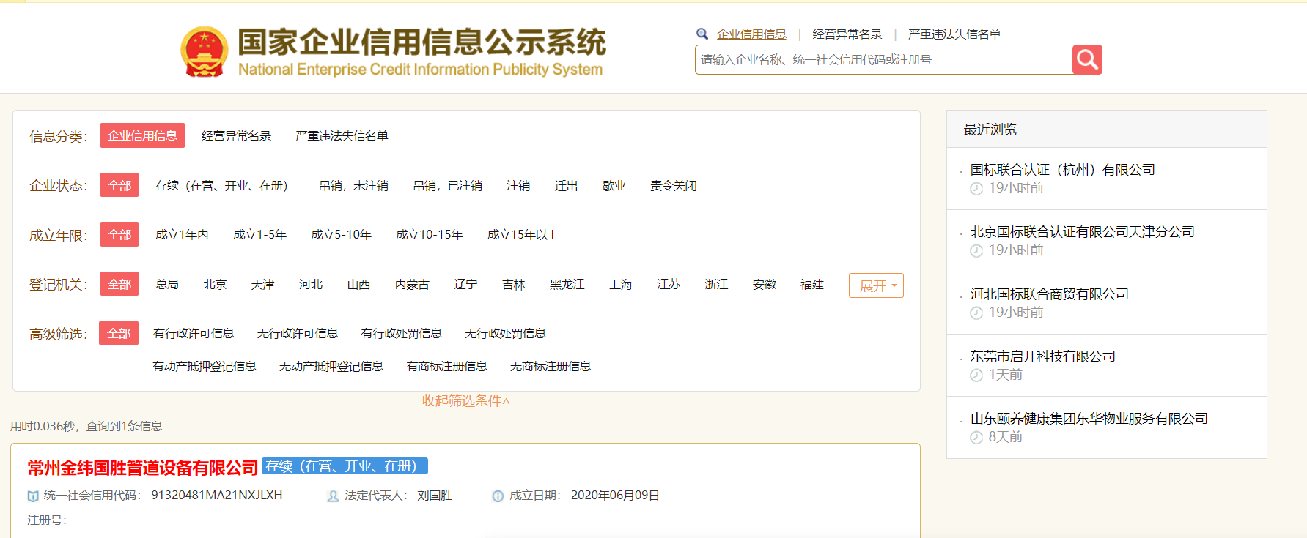The width and height of the screenshot is (1307, 538).
Task: Click the small blue magnifier icon beside 企业信用信息
Action: 702,34
